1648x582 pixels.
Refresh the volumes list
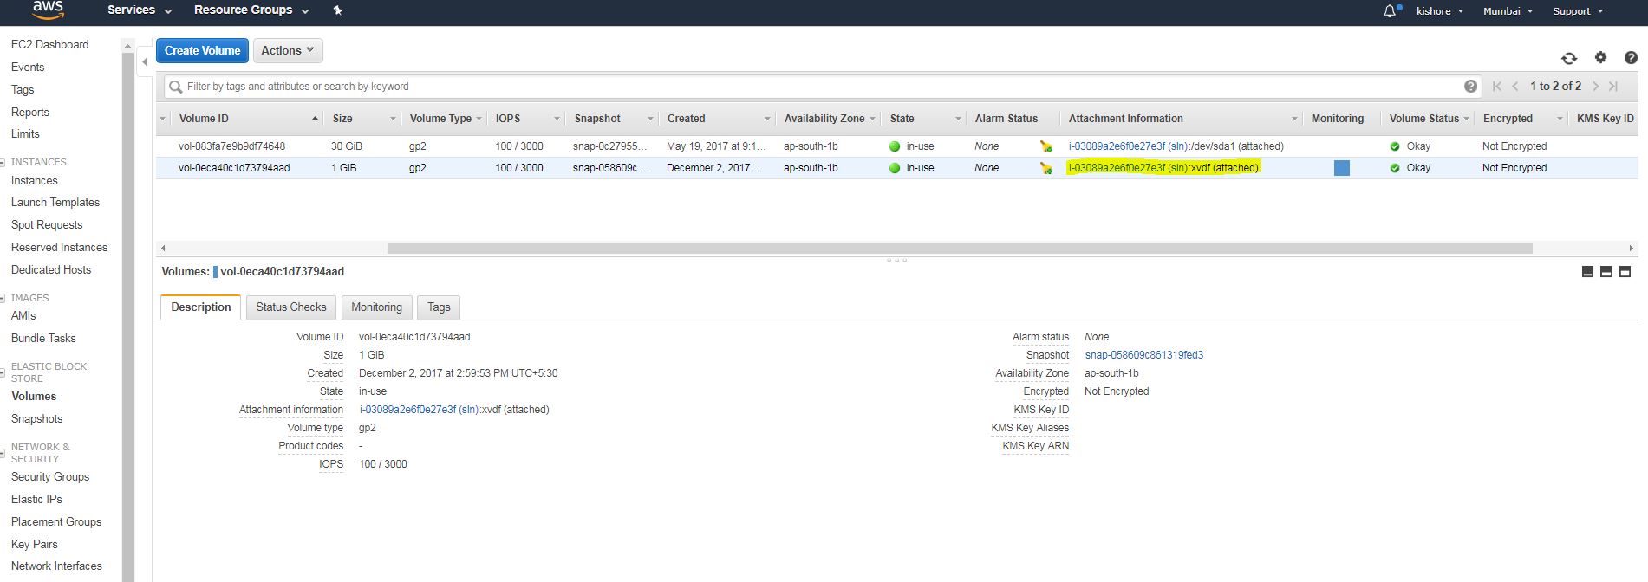(x=1568, y=58)
